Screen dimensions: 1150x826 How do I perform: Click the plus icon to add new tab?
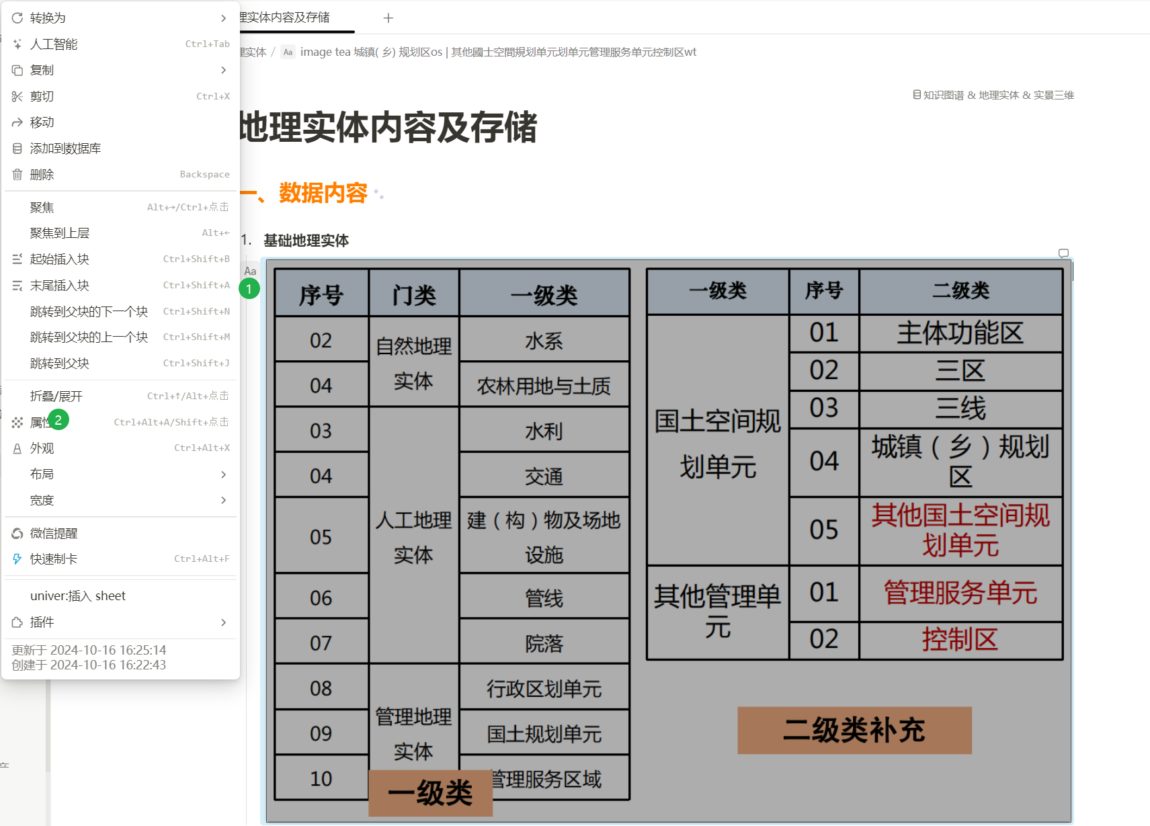pyautogui.click(x=388, y=18)
